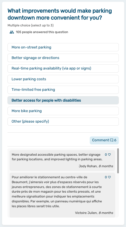Click Victoire Julien's author name

[86, 213]
